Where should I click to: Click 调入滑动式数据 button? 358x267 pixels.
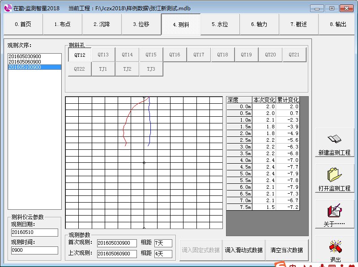243,250
